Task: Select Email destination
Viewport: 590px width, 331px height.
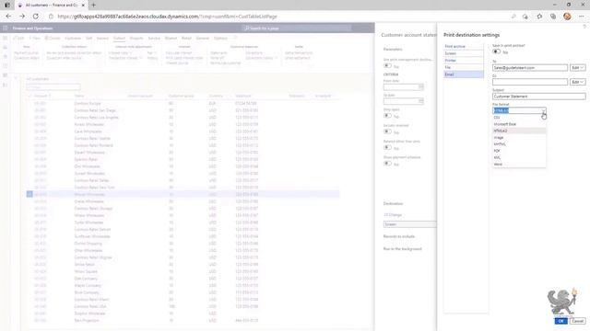Action: [x=464, y=74]
